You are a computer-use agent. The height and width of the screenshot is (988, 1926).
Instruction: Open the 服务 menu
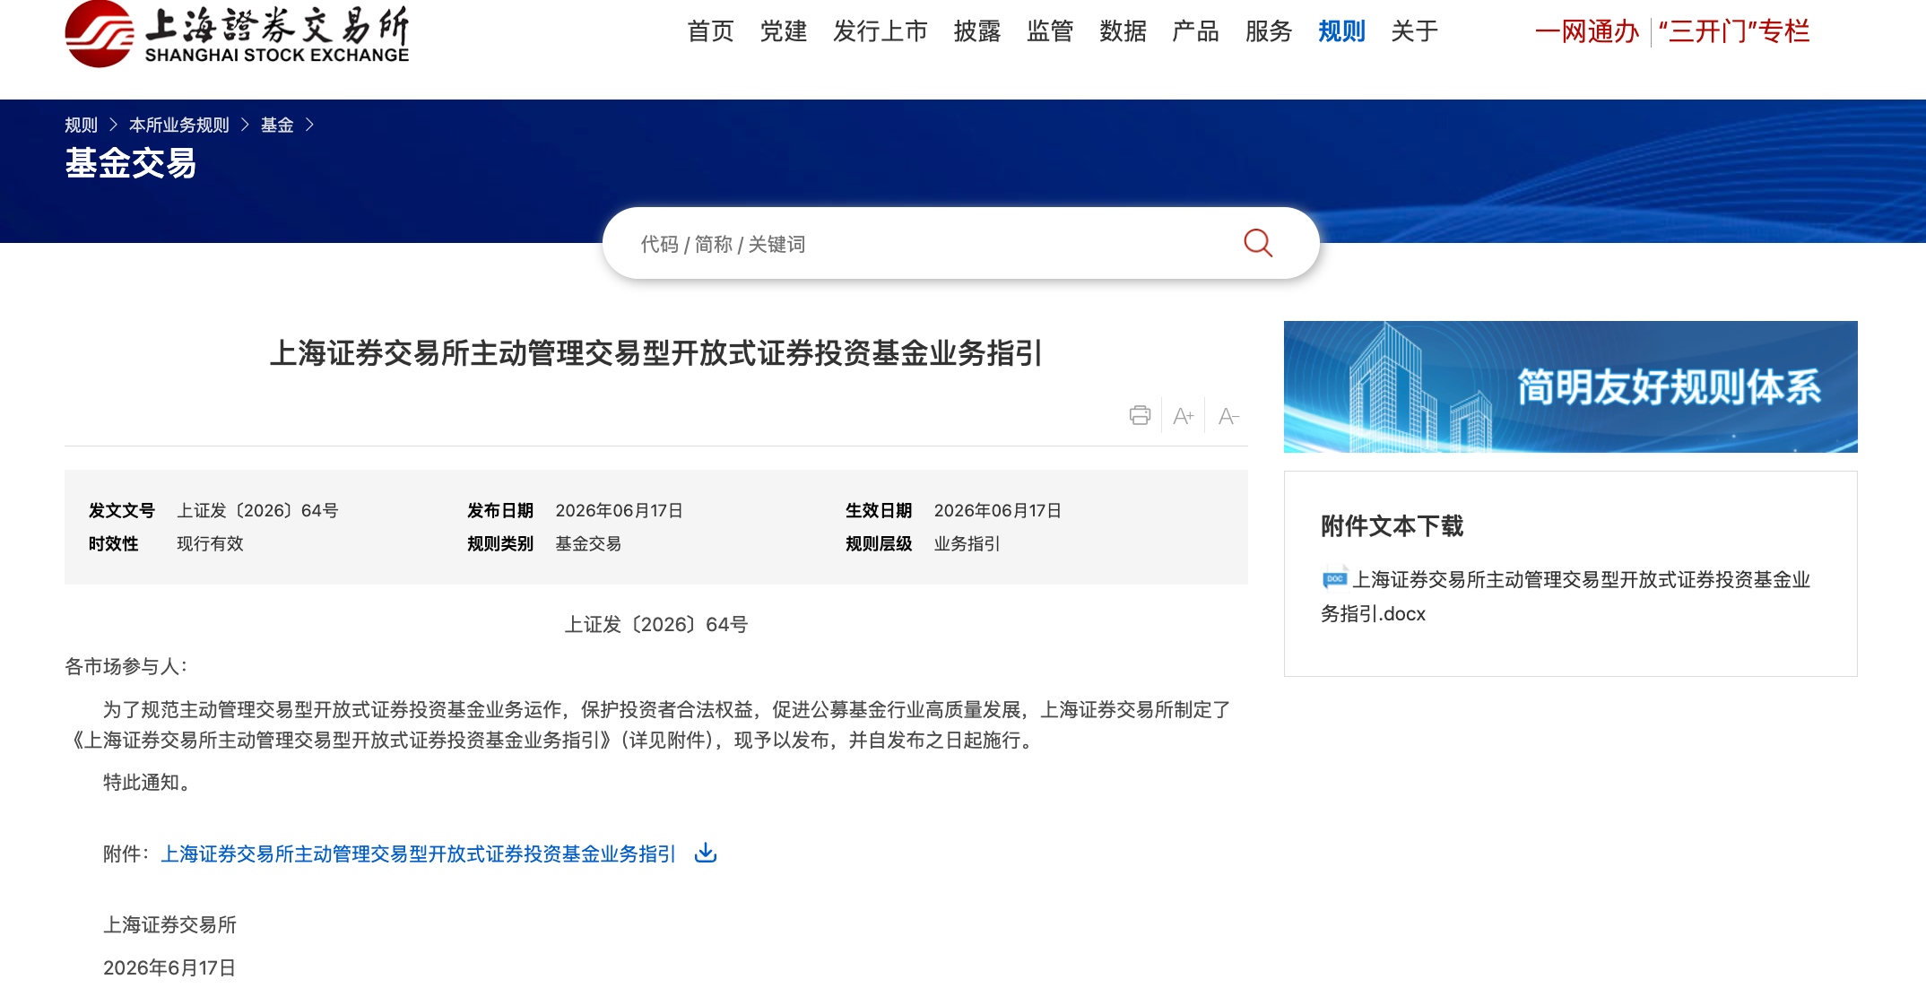(1269, 31)
